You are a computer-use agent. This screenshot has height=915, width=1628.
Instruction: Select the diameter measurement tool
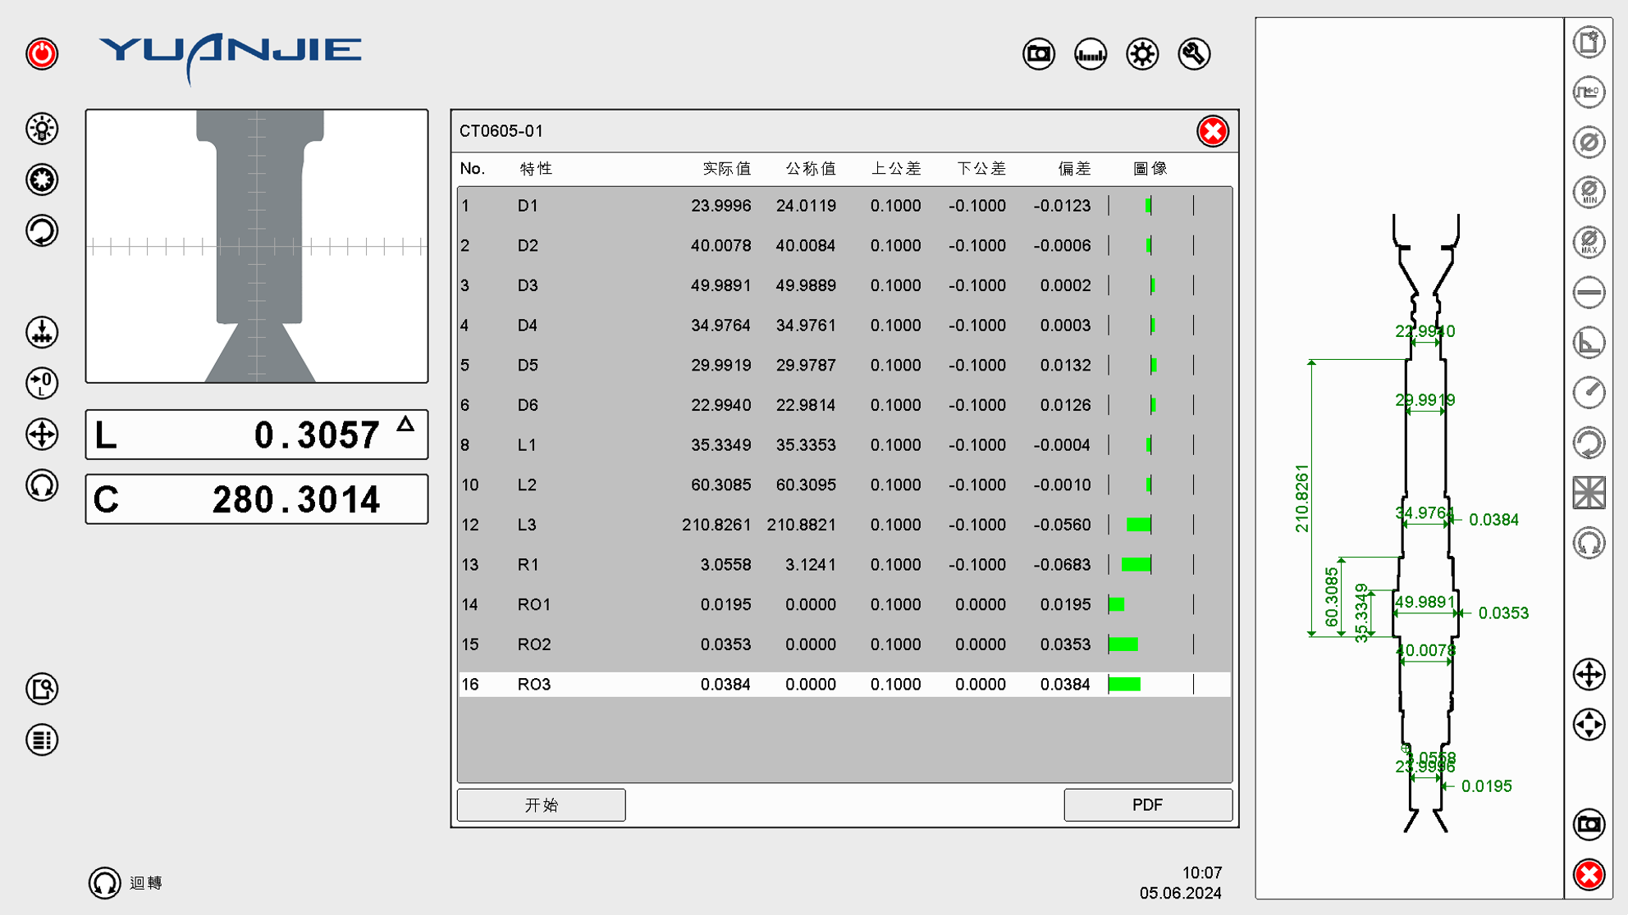1589,142
